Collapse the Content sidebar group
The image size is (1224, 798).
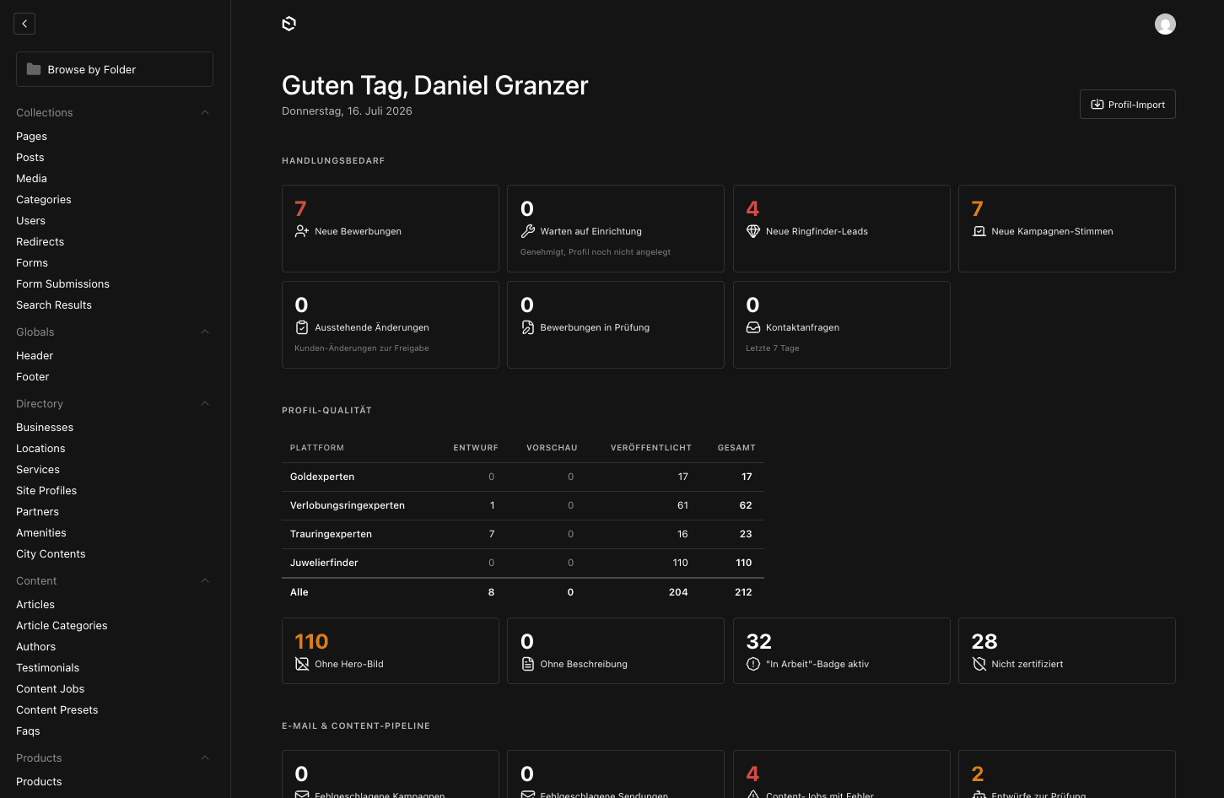click(x=205, y=580)
